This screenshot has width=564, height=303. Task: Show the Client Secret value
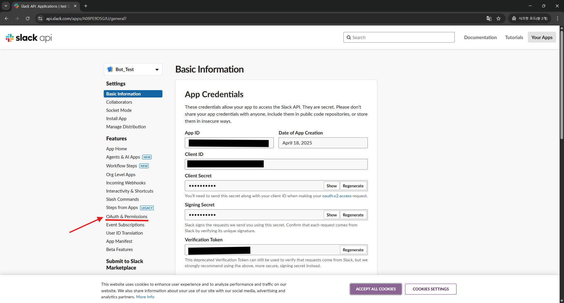click(x=331, y=186)
